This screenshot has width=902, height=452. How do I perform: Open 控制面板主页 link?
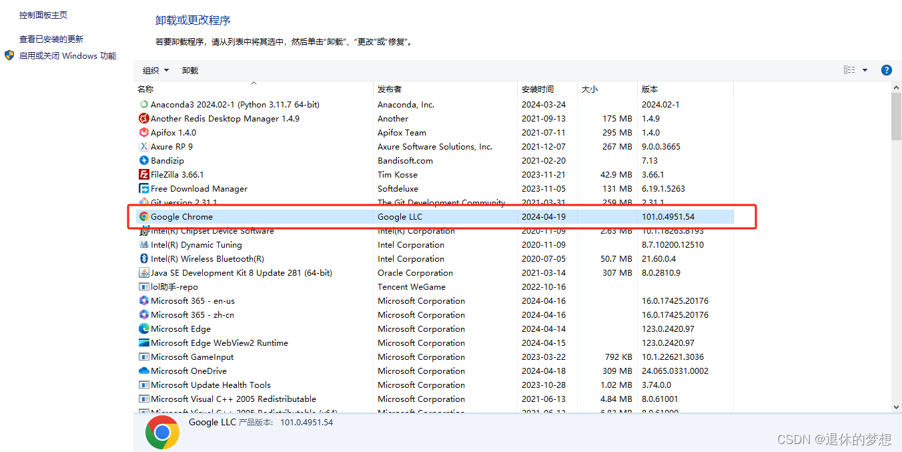43,15
